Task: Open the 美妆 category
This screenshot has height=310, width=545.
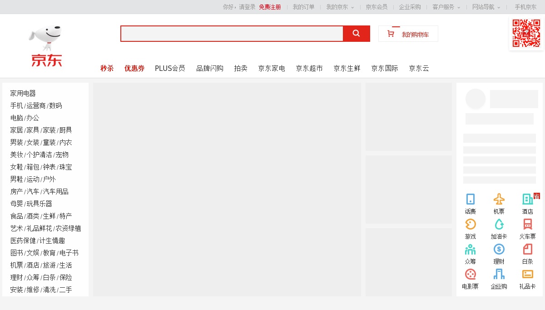Action: (x=16, y=155)
